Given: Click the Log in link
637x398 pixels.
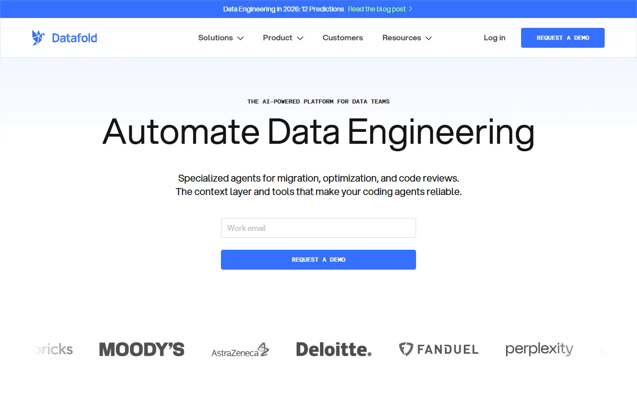Looking at the screenshot, I should 495,38.
